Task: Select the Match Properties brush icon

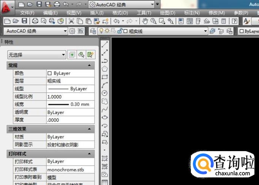Action: 97,21
